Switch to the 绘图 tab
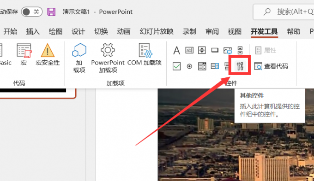The width and height of the screenshot is (314, 181). tap(55, 31)
